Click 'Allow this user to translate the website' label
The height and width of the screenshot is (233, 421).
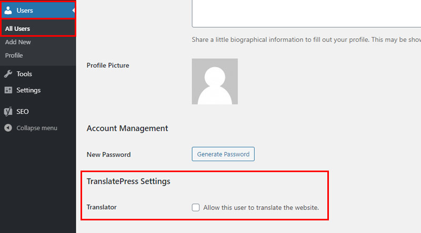click(261, 208)
